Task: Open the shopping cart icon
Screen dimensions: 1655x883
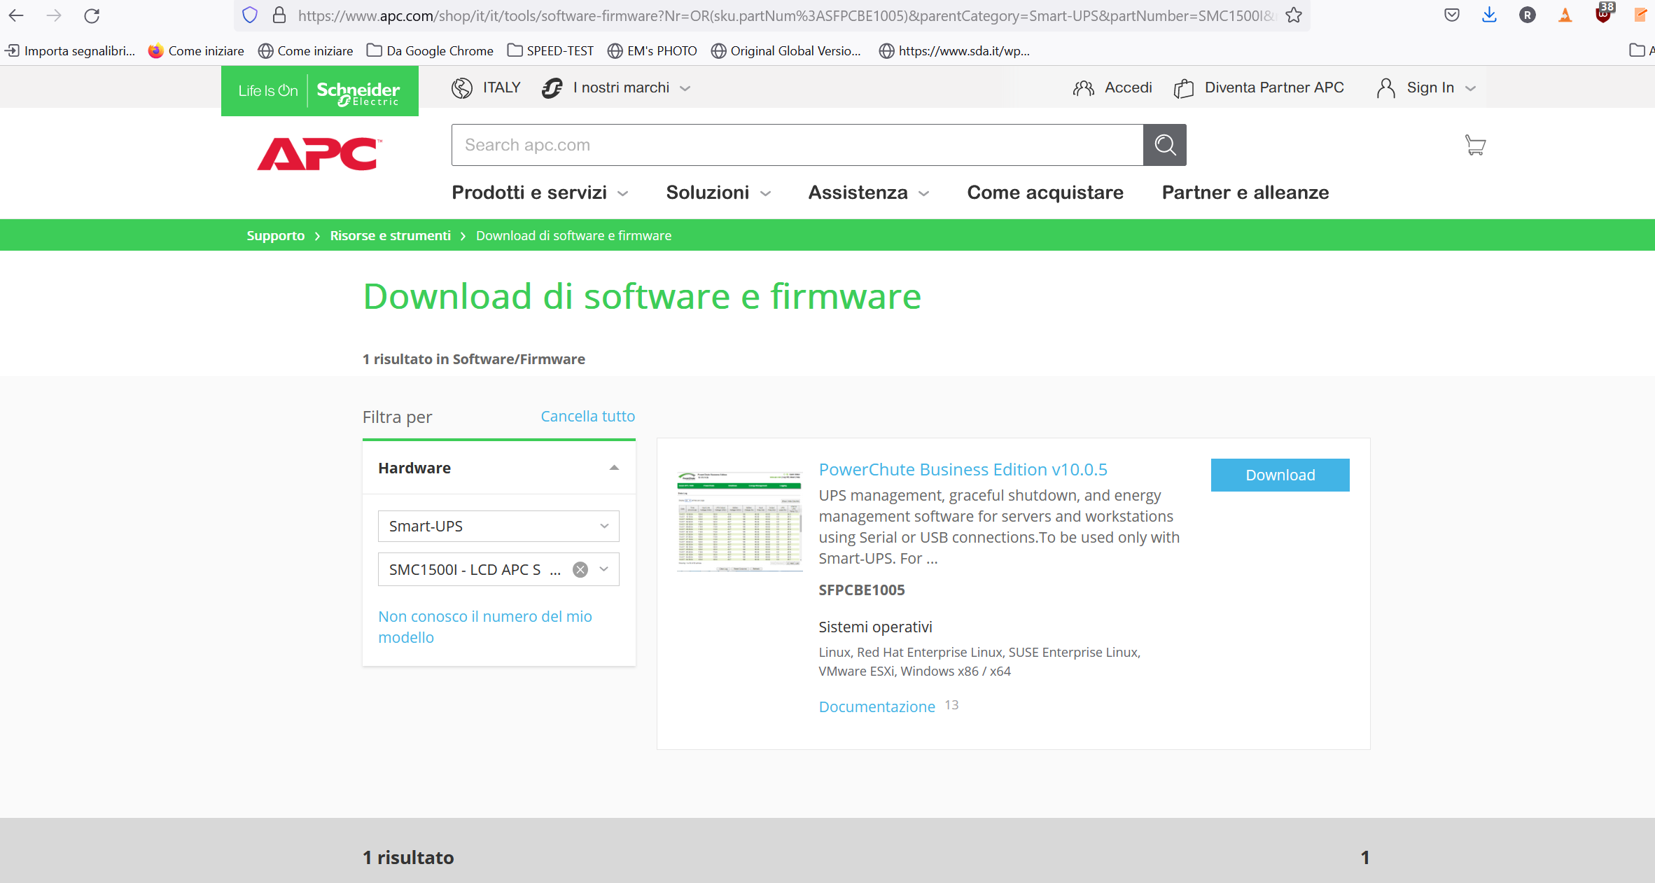Action: pyautogui.click(x=1475, y=145)
